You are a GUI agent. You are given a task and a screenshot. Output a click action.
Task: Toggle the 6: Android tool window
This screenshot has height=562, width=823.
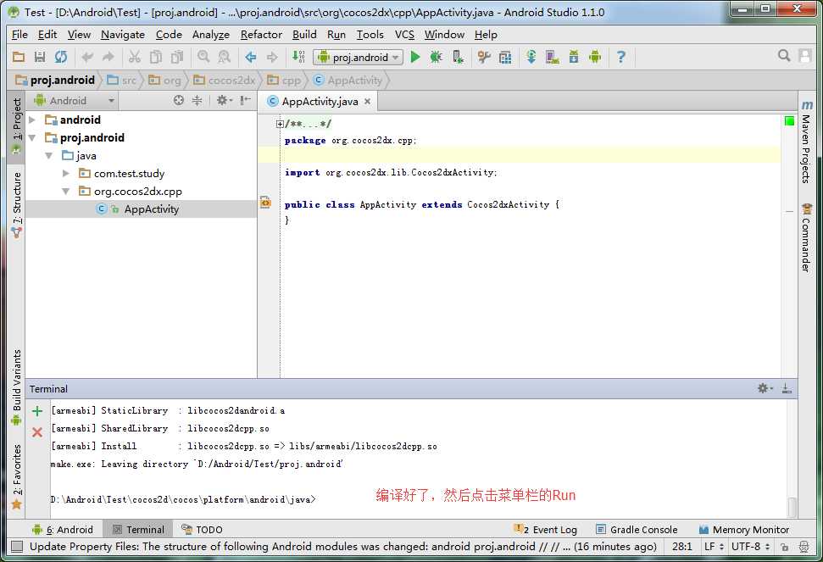[63, 530]
